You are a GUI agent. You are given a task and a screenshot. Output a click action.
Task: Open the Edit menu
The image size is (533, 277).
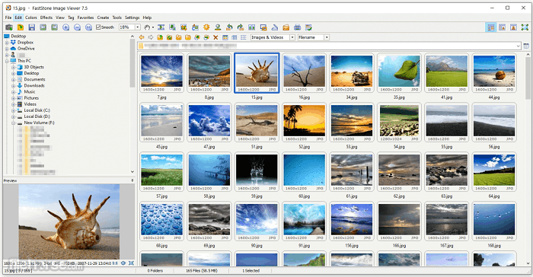coord(18,18)
